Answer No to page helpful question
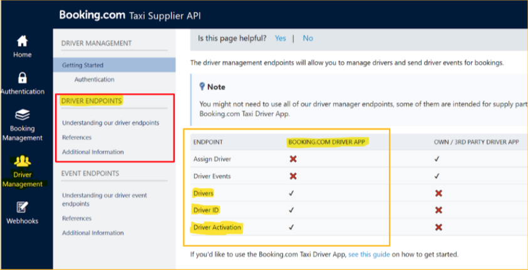 tap(308, 38)
